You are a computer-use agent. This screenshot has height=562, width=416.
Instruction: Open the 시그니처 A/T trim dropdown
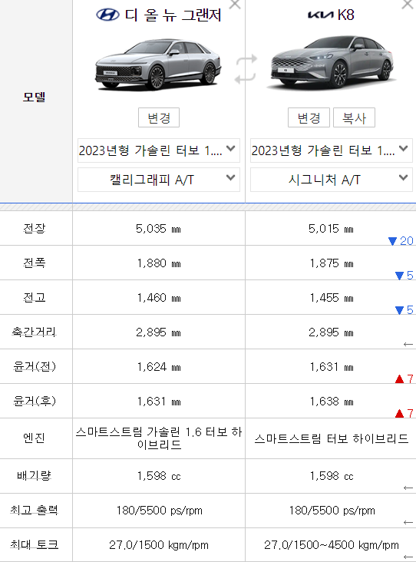tap(331, 180)
